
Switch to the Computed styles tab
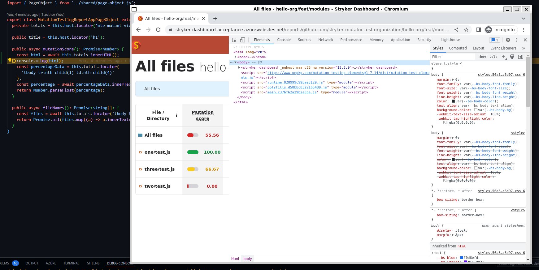pos(458,48)
